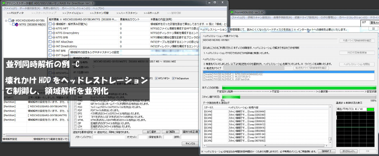Click 対象ドライブ詳細情報を確認 button

tap(357, 41)
